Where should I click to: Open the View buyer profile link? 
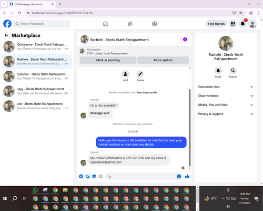tap(147, 92)
